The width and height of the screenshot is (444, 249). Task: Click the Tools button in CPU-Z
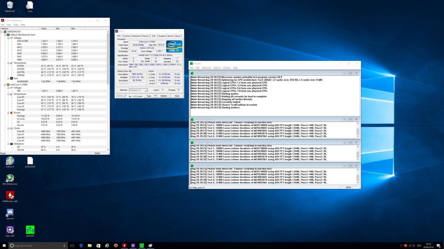(x=149, y=96)
